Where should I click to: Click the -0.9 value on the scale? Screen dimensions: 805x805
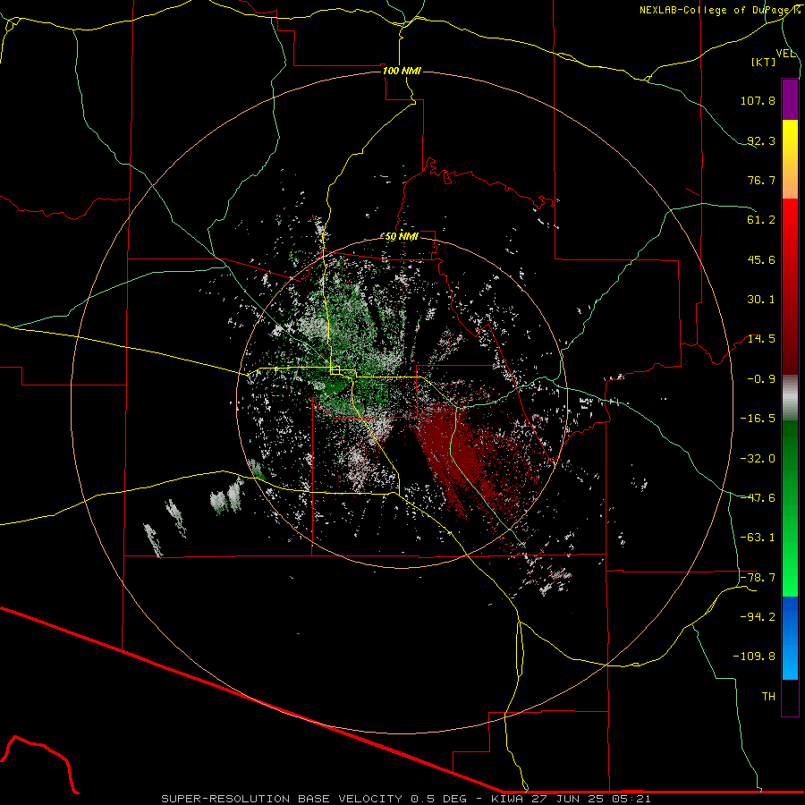[761, 379]
